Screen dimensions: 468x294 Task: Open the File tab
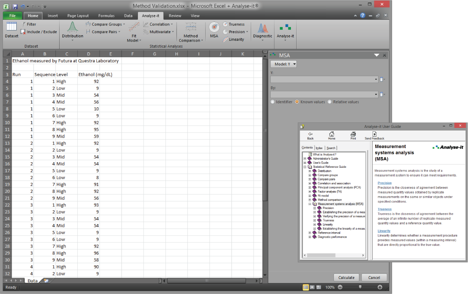click(x=12, y=15)
